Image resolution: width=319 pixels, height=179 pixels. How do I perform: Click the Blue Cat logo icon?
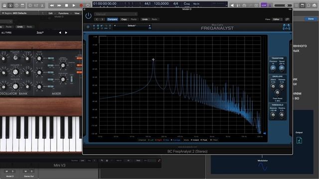[287, 27]
